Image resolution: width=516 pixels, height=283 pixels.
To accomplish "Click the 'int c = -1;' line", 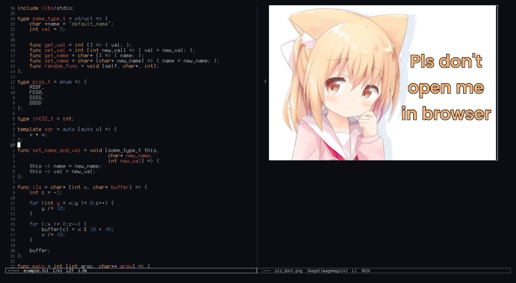I will 46,193.
